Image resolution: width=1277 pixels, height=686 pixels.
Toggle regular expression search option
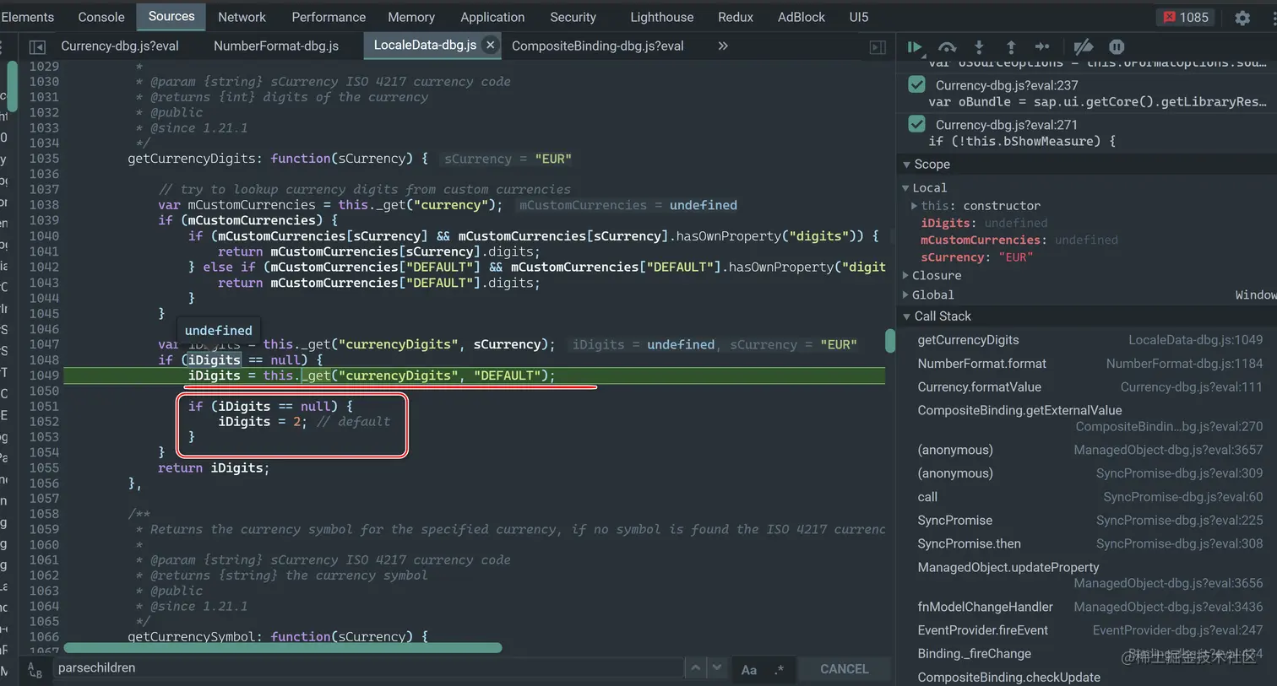tap(779, 669)
